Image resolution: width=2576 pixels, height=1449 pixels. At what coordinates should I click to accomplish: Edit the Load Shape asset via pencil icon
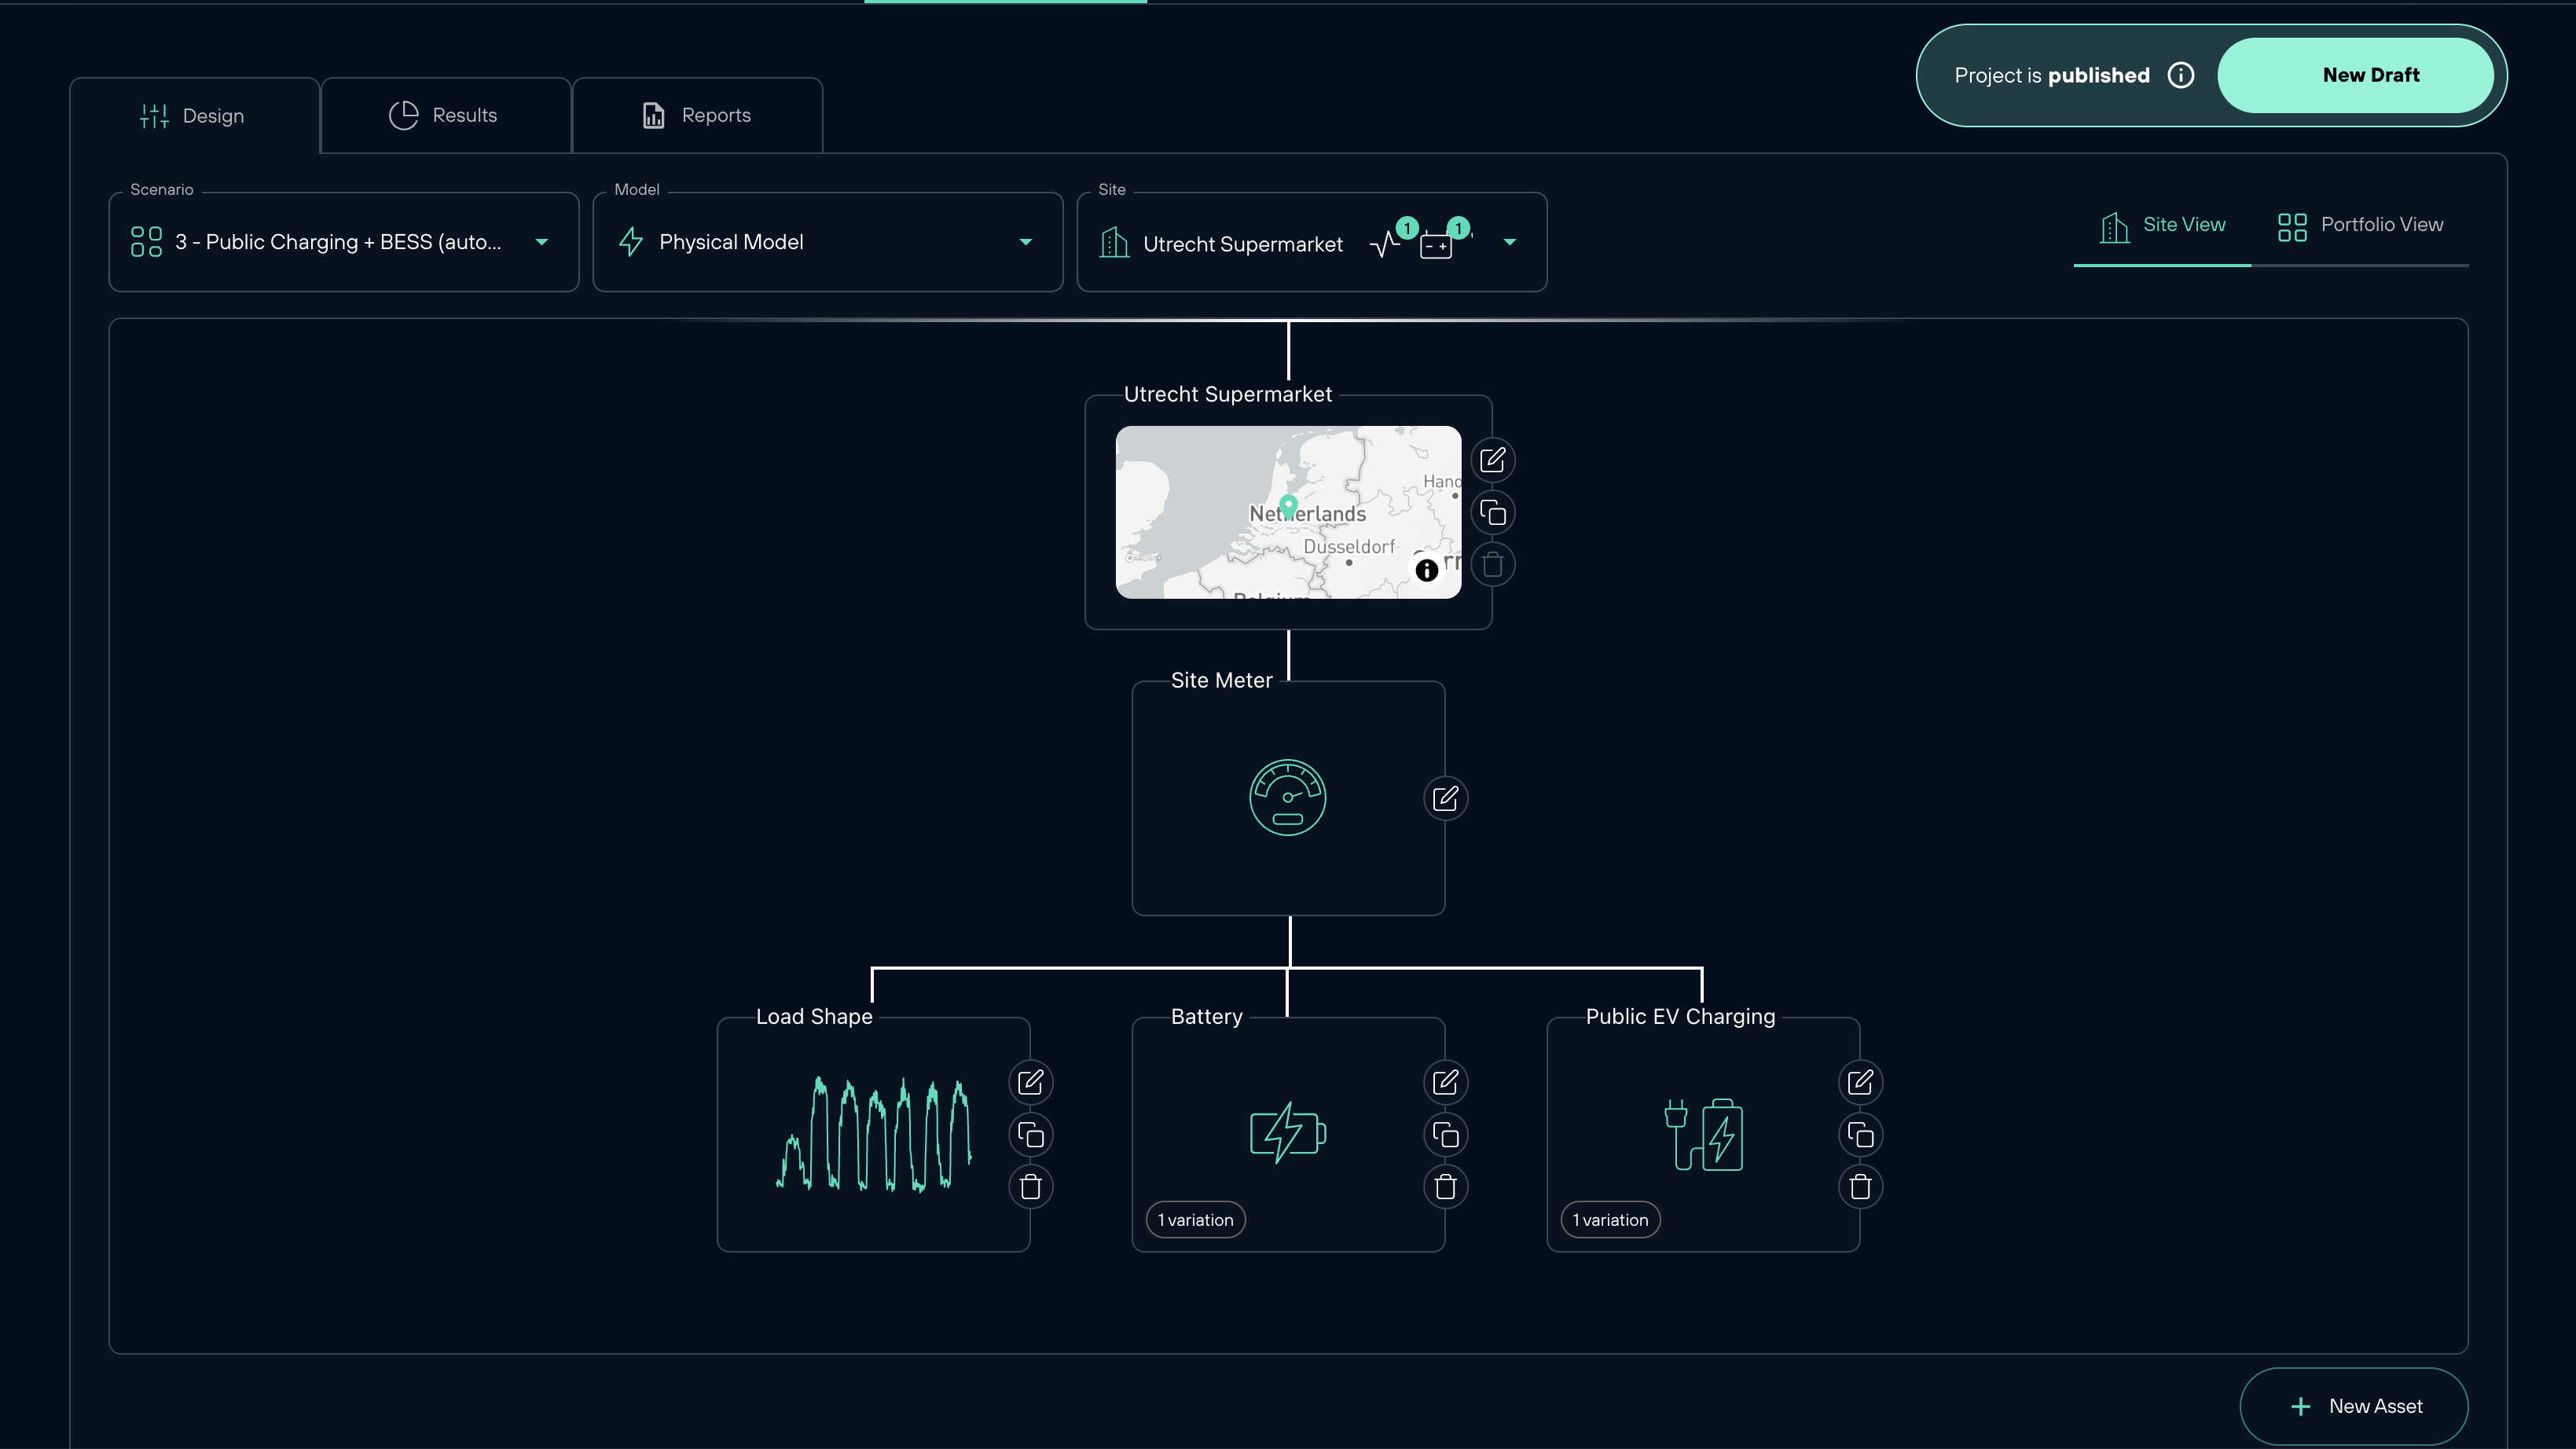click(x=1030, y=1082)
